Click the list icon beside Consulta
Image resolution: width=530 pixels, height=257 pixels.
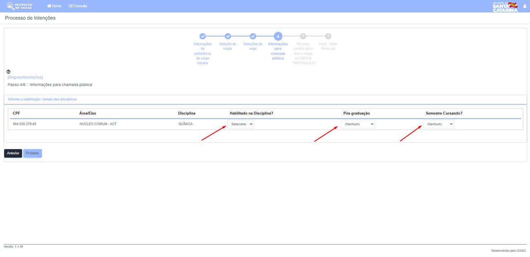[x=71, y=6]
